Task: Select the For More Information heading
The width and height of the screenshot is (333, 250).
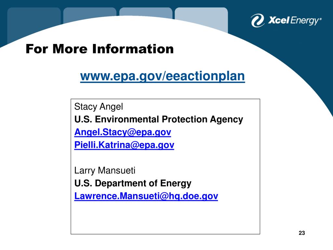Action: (100, 49)
